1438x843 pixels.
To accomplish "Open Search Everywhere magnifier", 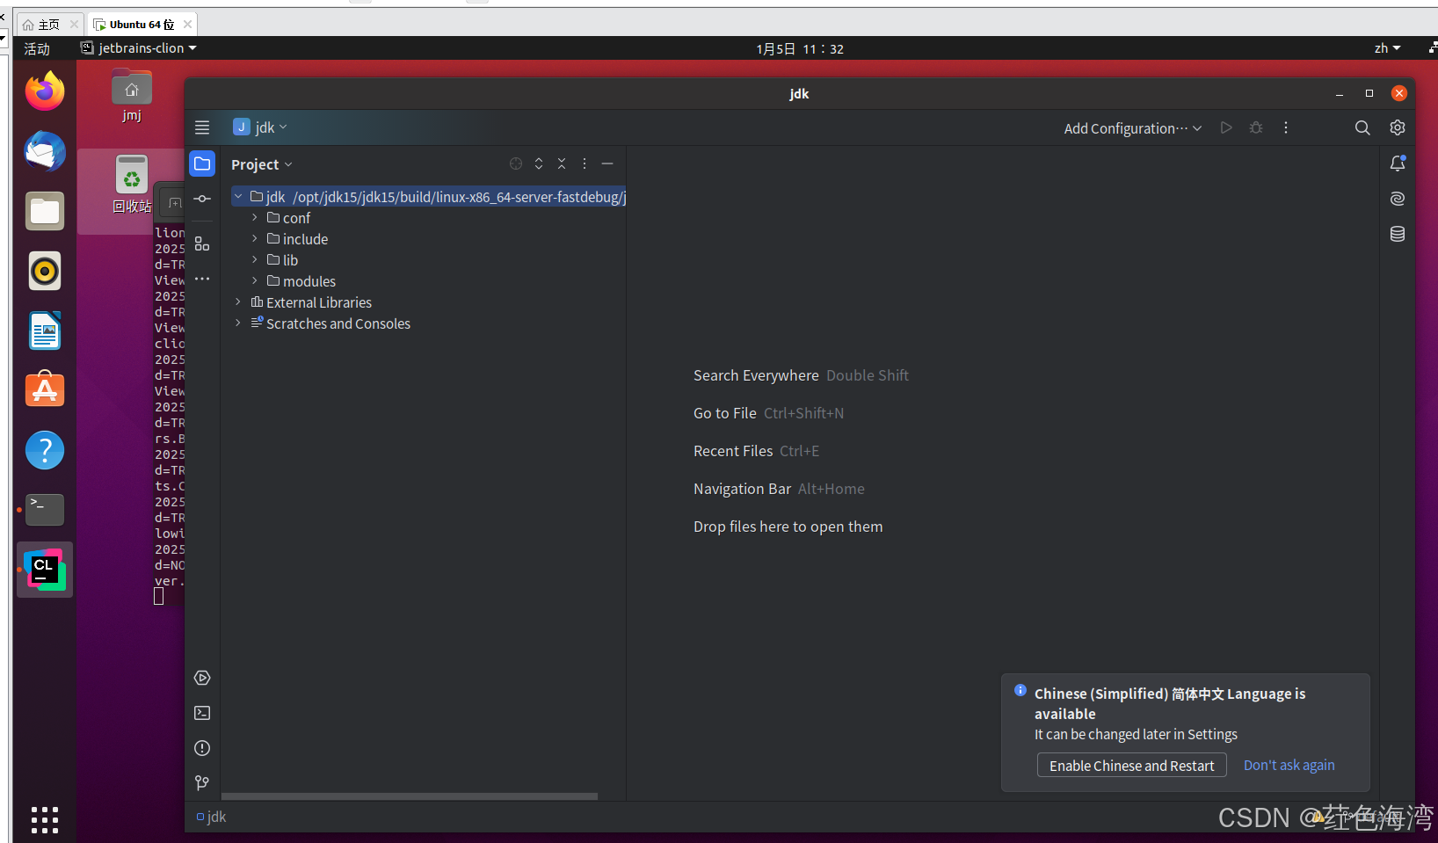I will pos(1362,127).
